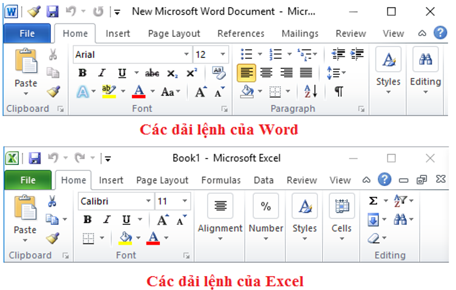Click the AutoSum sigma icon in Excel
This screenshot has width=456, height=290.
(x=373, y=201)
